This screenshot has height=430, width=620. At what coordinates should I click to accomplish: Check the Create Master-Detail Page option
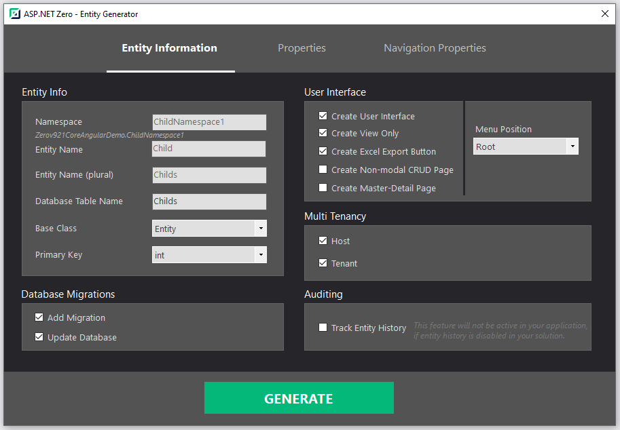coord(323,188)
